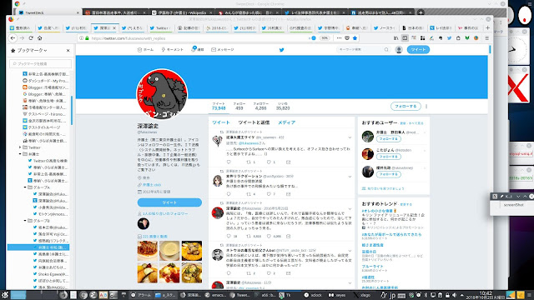This screenshot has width=534, height=300.
Task: Click the blue bookmark star
Action: (x=355, y=38)
